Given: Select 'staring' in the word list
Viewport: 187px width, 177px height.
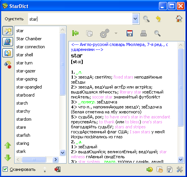Looking at the screenshot, I should pos(23,143).
